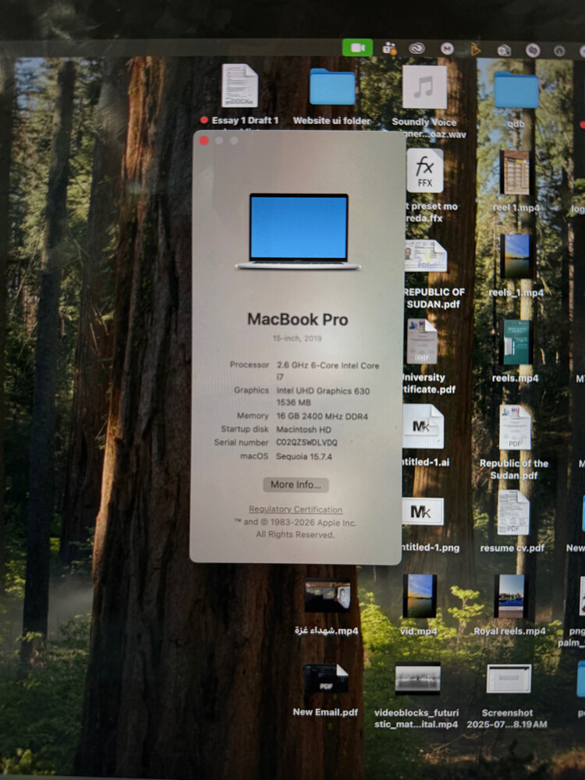This screenshot has height=780, width=585.
Task: Click the 2.6 GHz 6-Core Intel processor value
Action: [328, 371]
